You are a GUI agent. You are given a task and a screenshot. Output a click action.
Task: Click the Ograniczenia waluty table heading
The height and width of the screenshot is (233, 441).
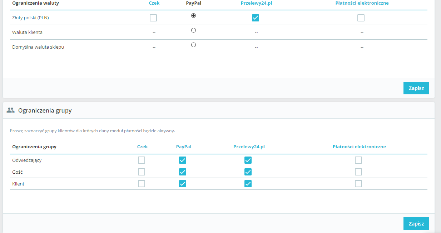[36, 3]
